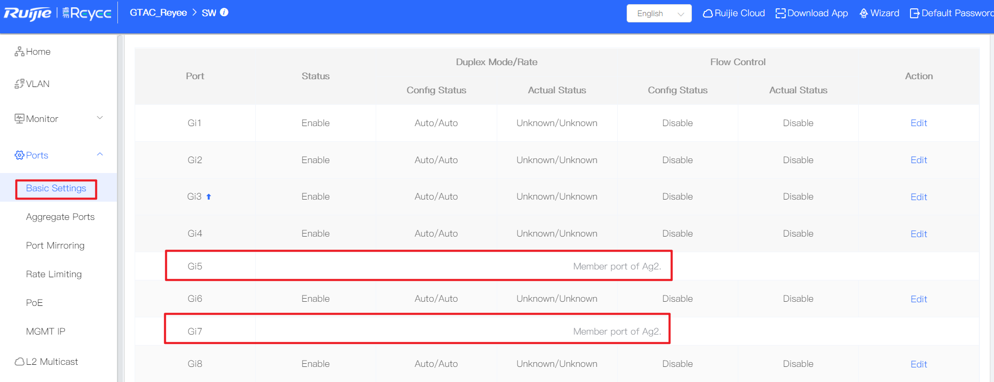Image resolution: width=994 pixels, height=382 pixels.
Task: Open the VLAN section
Action: pyautogui.click(x=38, y=84)
